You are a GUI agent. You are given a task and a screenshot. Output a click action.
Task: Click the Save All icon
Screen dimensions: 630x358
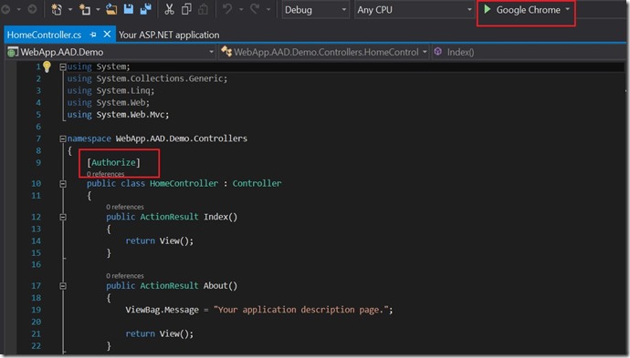click(x=145, y=9)
